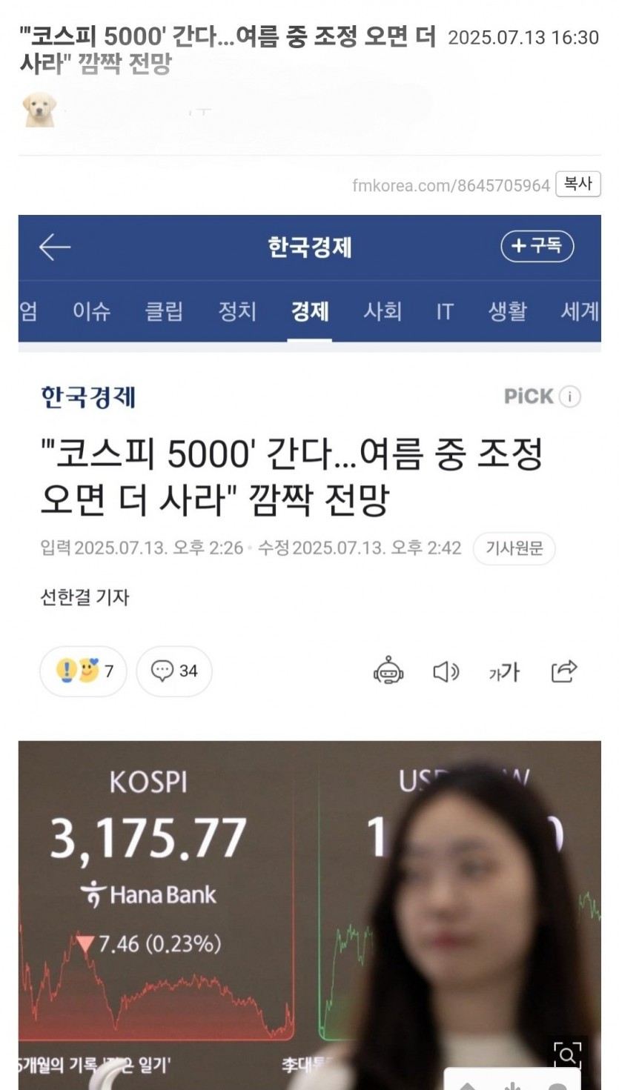
Task: Open the 34 comments button
Action: [174, 671]
